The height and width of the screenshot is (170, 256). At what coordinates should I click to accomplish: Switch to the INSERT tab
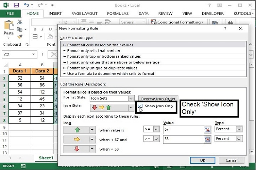click(55, 14)
